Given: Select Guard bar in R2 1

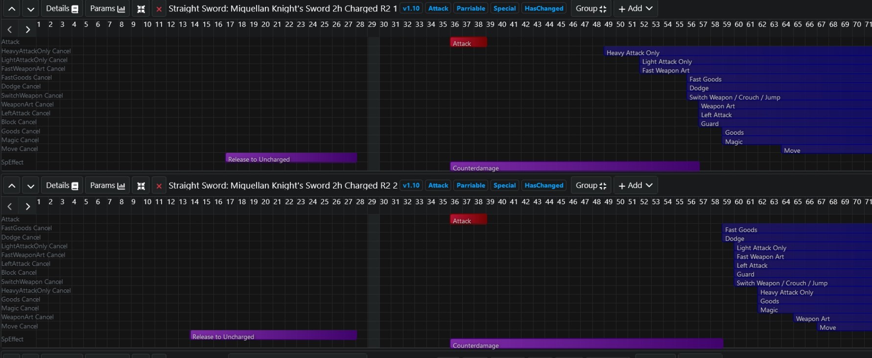Looking at the screenshot, I should click(785, 123).
